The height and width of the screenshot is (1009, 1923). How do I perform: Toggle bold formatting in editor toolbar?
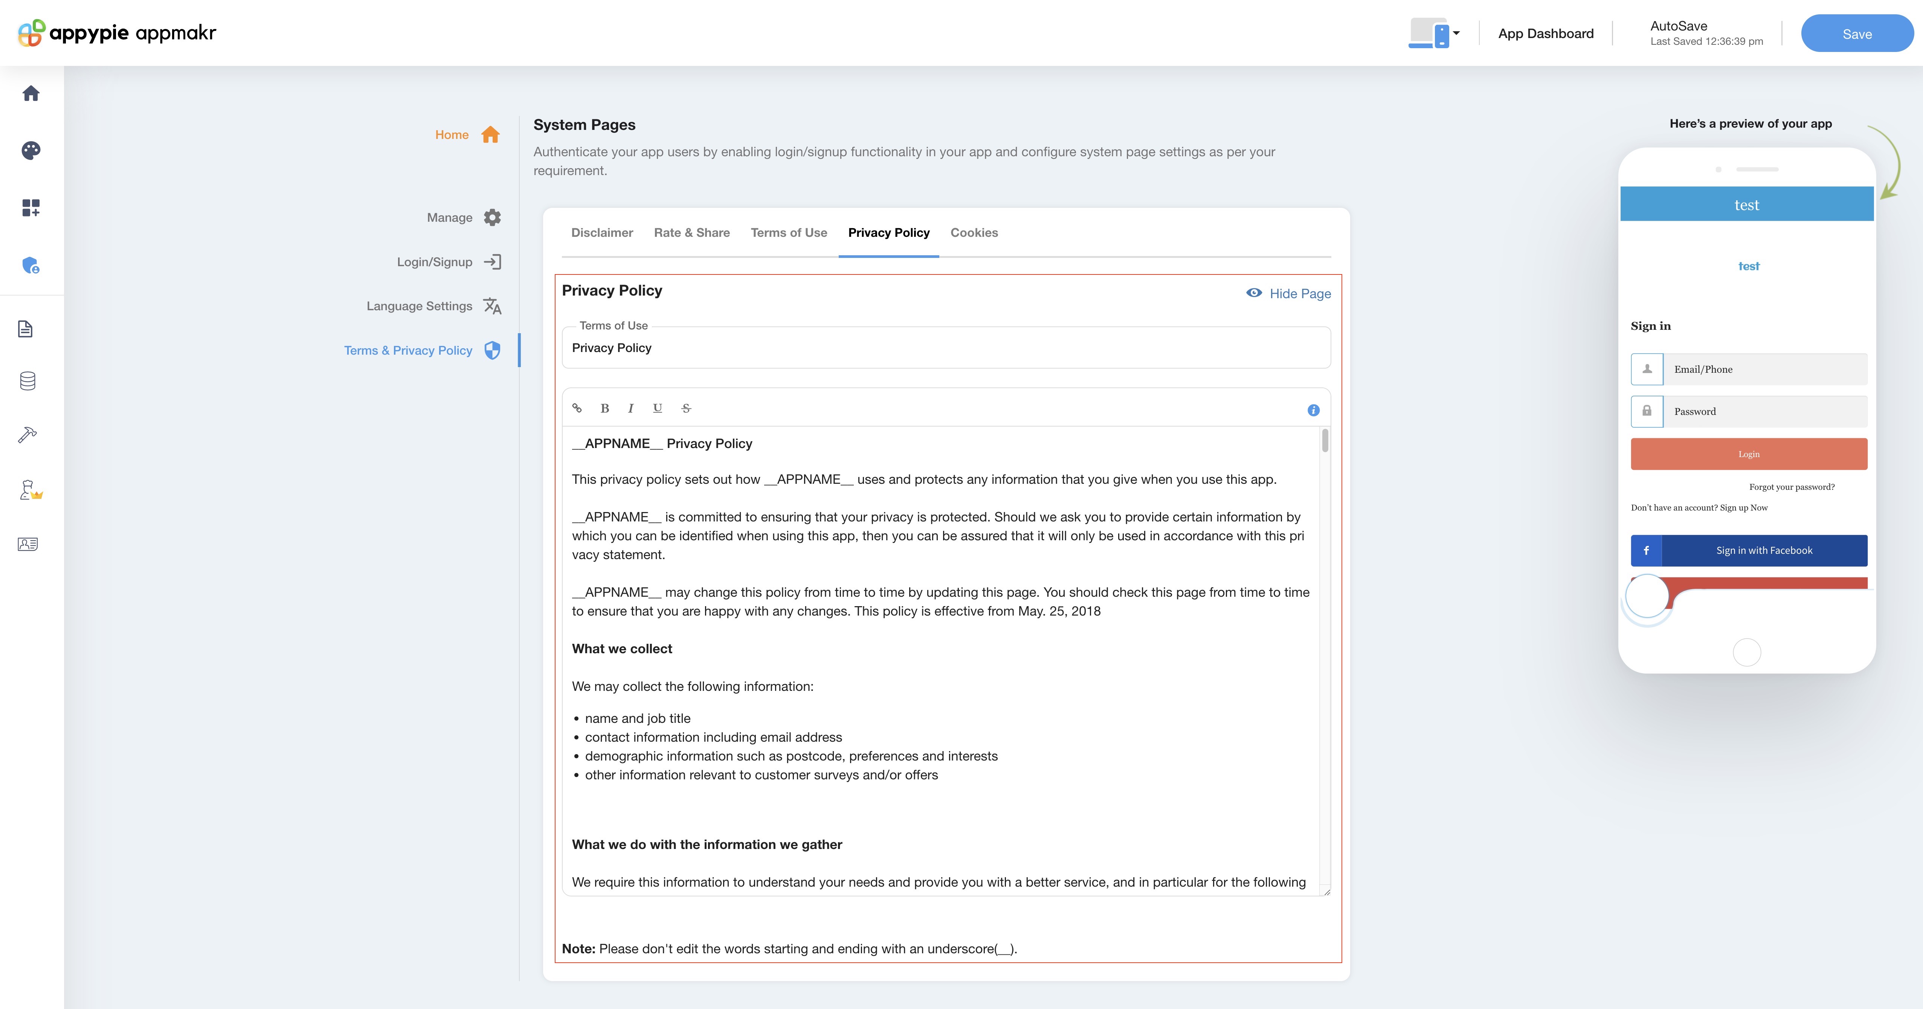(x=605, y=408)
